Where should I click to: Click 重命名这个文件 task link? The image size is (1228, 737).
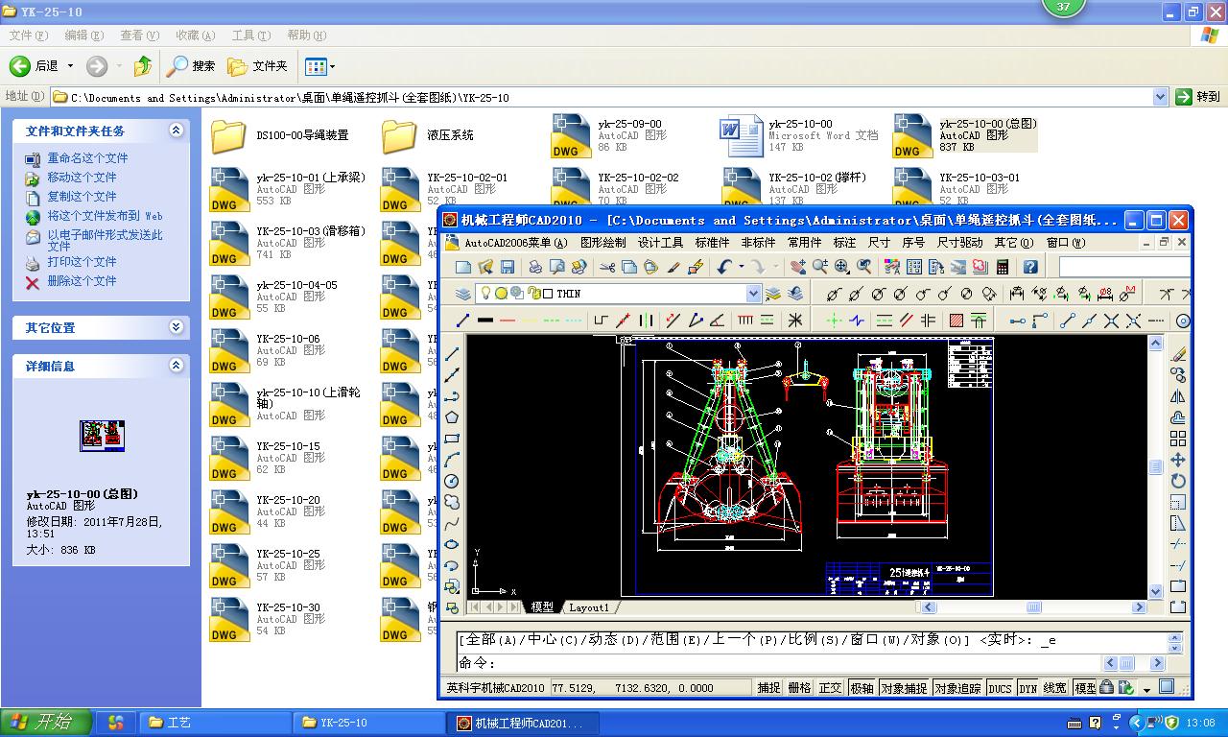(87, 158)
